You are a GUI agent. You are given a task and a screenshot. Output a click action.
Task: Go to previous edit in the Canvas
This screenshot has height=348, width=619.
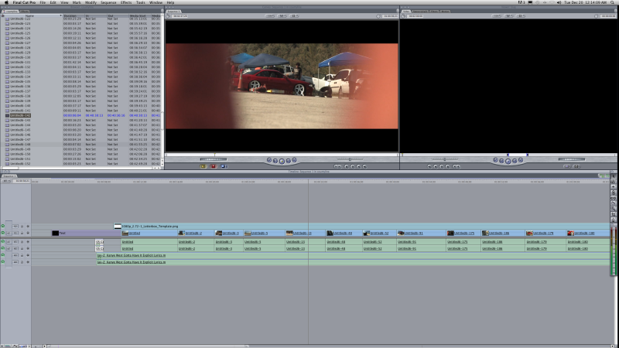pos(269,160)
